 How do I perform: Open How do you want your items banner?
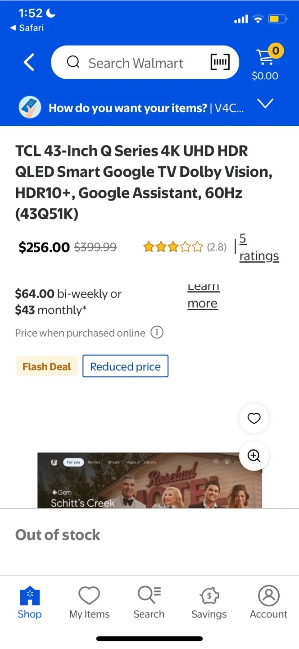(x=145, y=108)
